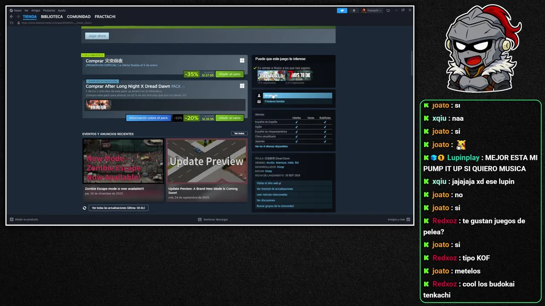Click 'Leer noticias relacionadas'

coord(293,195)
